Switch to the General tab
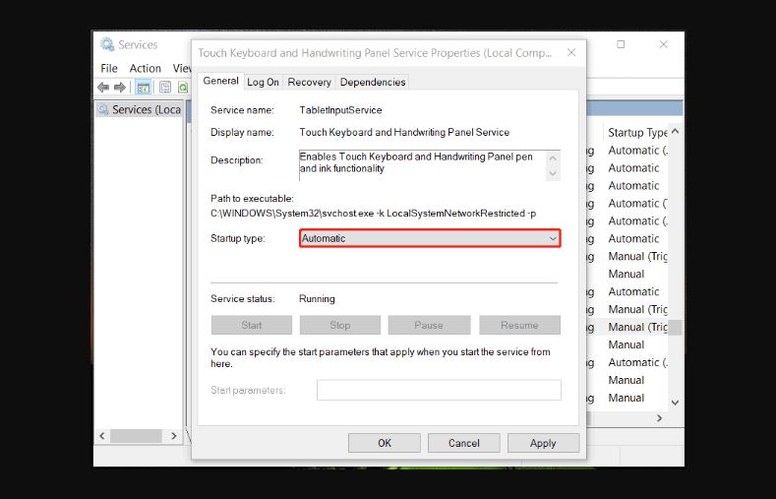The height and width of the screenshot is (499, 776). pyautogui.click(x=220, y=81)
